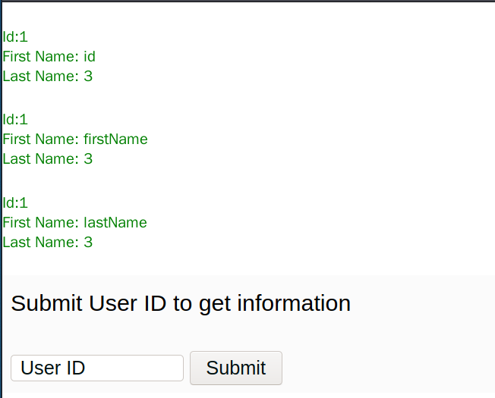Click 'Last Name: 3' under 'First Name: firstName'
Screen dimensions: 495x398
48,159
